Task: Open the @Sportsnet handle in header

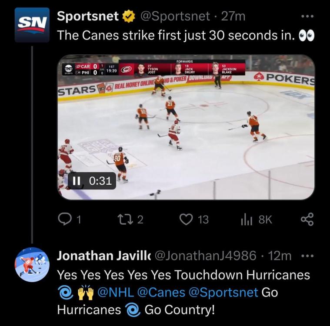Action: 174,17
